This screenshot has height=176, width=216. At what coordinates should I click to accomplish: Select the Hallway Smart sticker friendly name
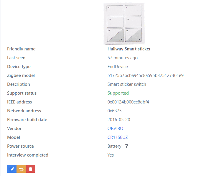pyautogui.click(x=129, y=49)
